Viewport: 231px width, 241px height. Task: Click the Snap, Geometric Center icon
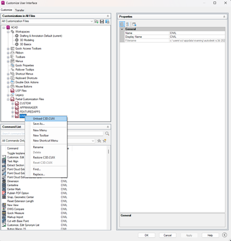[4, 197]
